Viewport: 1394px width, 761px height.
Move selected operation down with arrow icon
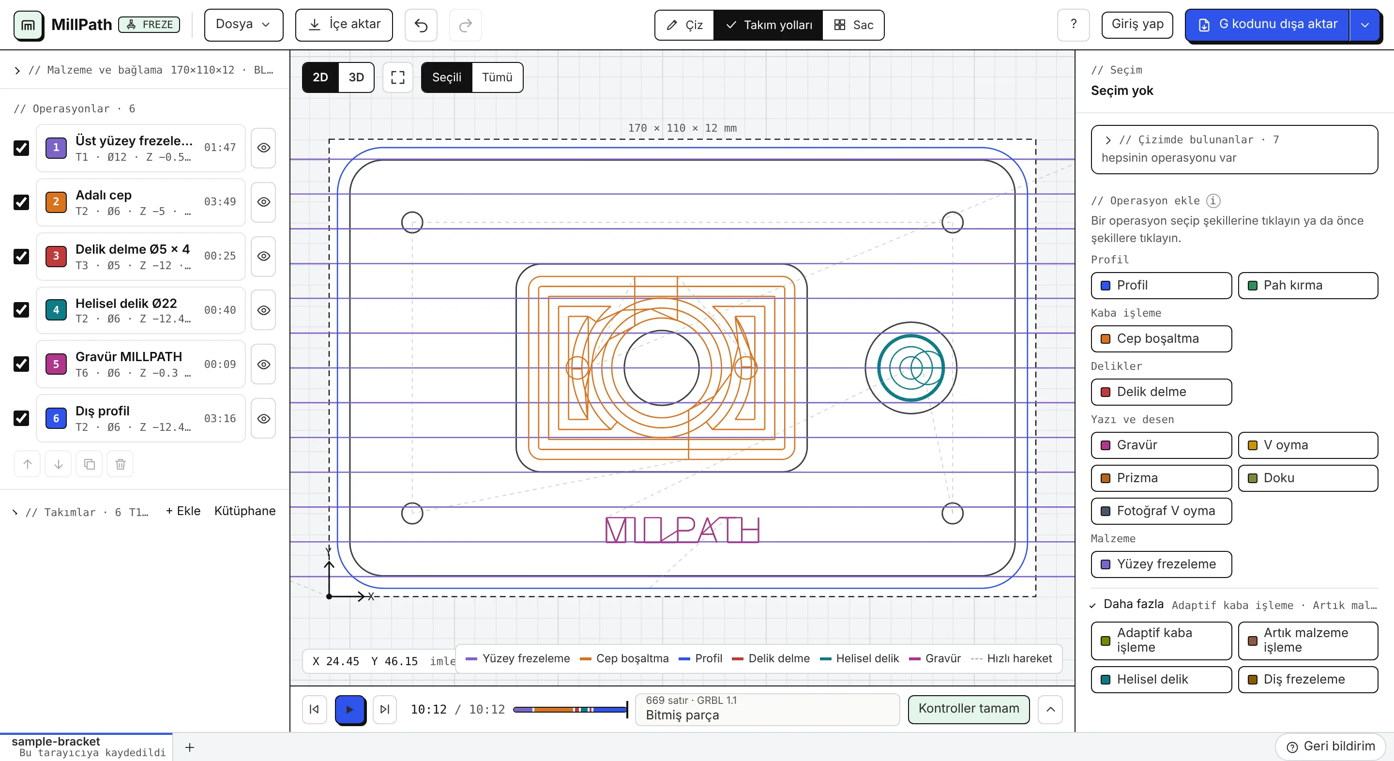click(x=59, y=464)
